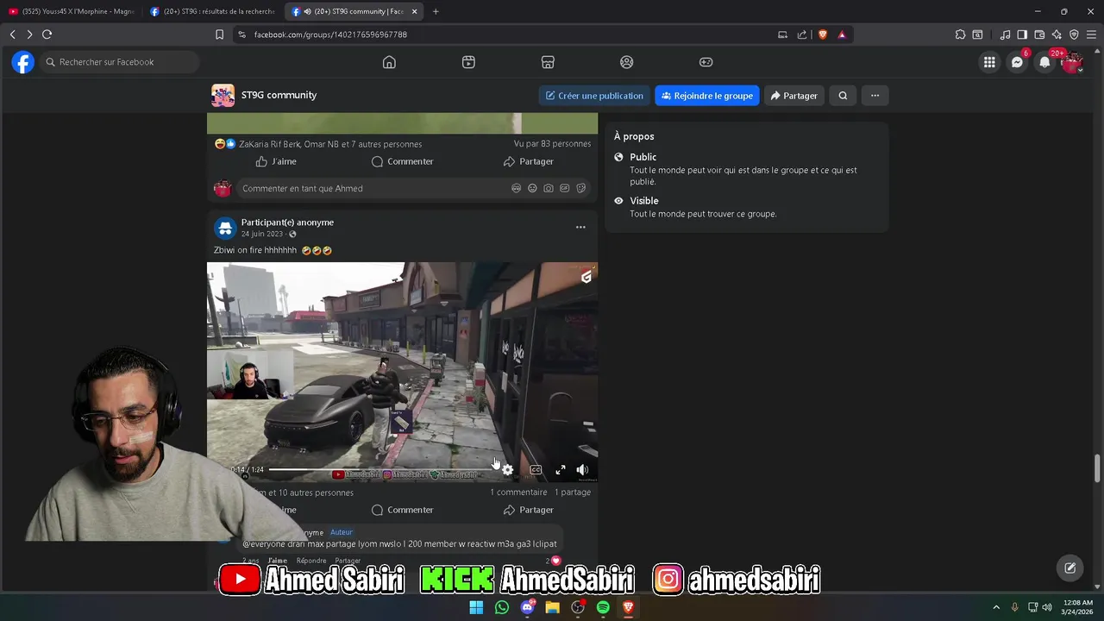Viewport: 1104px width, 621px height.
Task: Click the address bar URL
Action: tap(330, 34)
